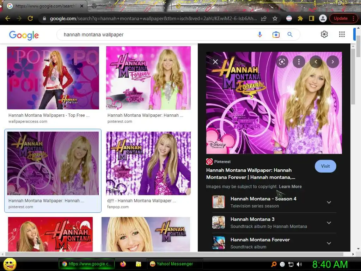Launch Firefox from the taskbar
361x271 pixels.
click(x=123, y=264)
